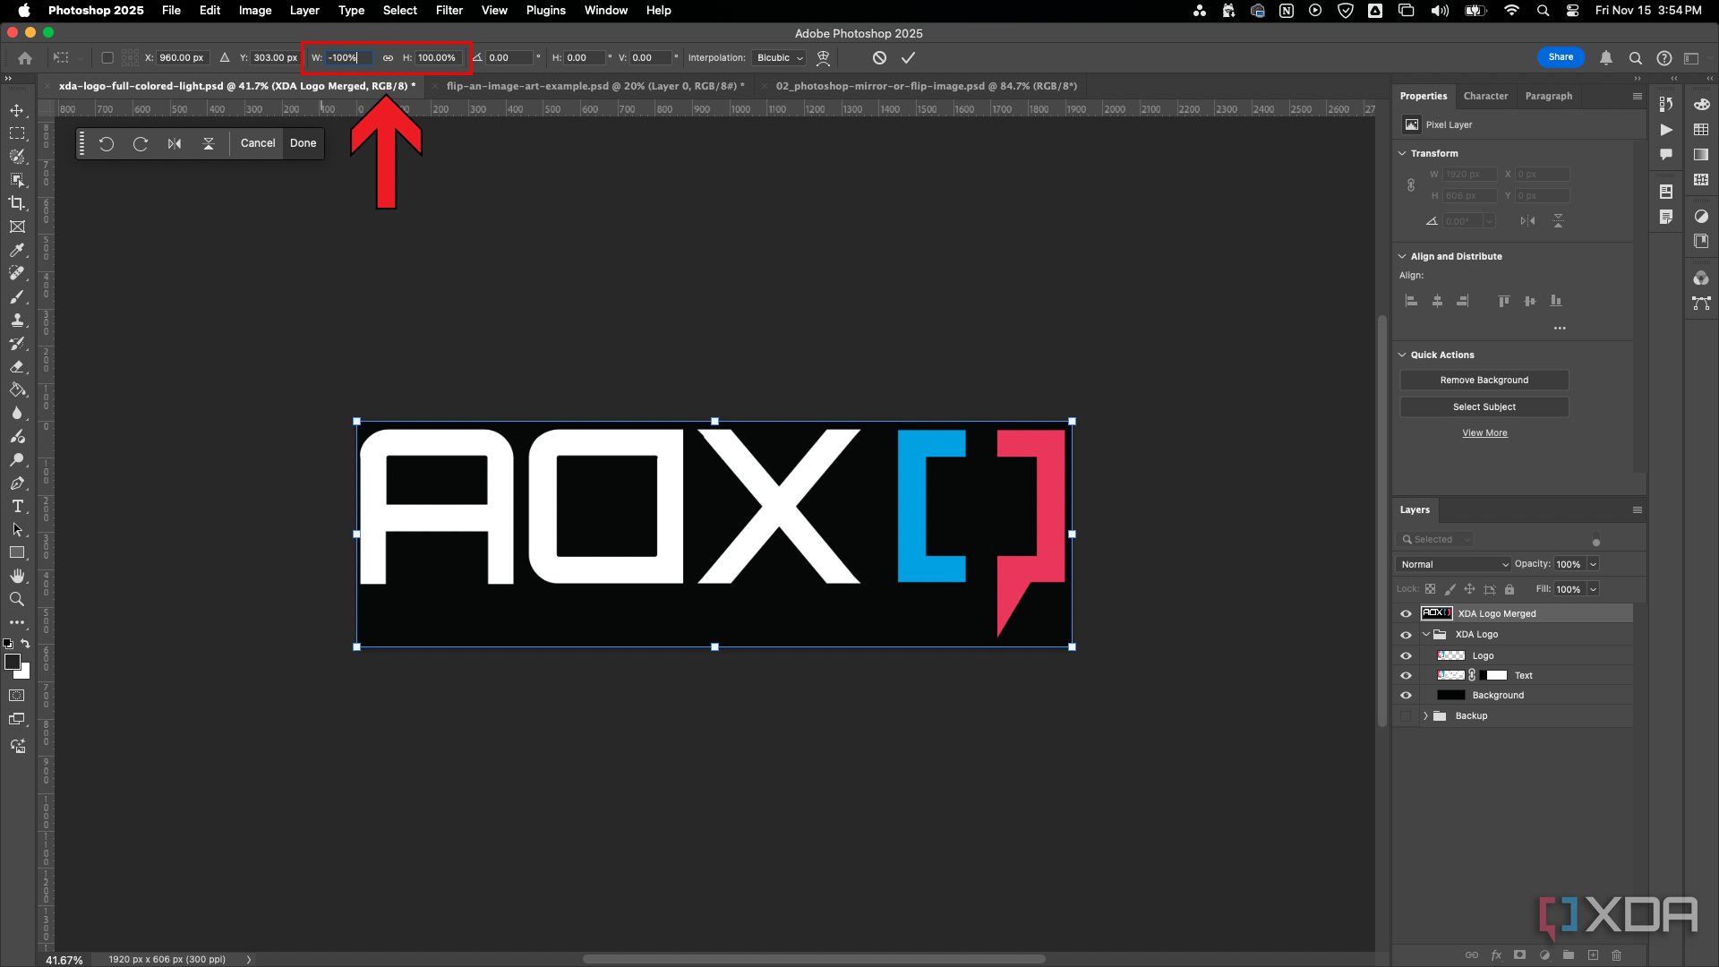Open the Photoshop search icon
1719x967 pixels.
[1635, 58]
